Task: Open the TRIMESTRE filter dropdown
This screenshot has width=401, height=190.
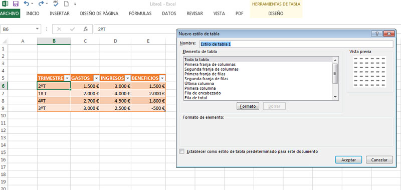Action: click(x=67, y=78)
